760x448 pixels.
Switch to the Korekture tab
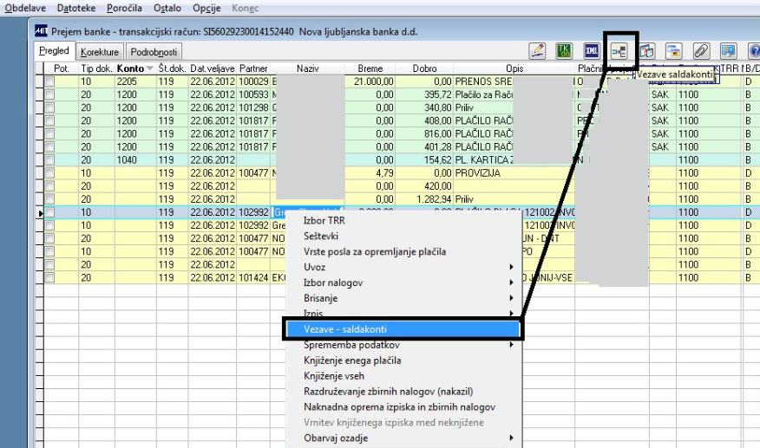tap(100, 52)
